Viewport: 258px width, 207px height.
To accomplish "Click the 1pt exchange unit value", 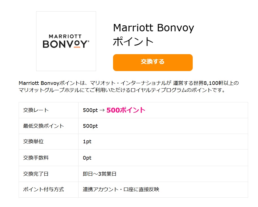I will (x=87, y=142).
